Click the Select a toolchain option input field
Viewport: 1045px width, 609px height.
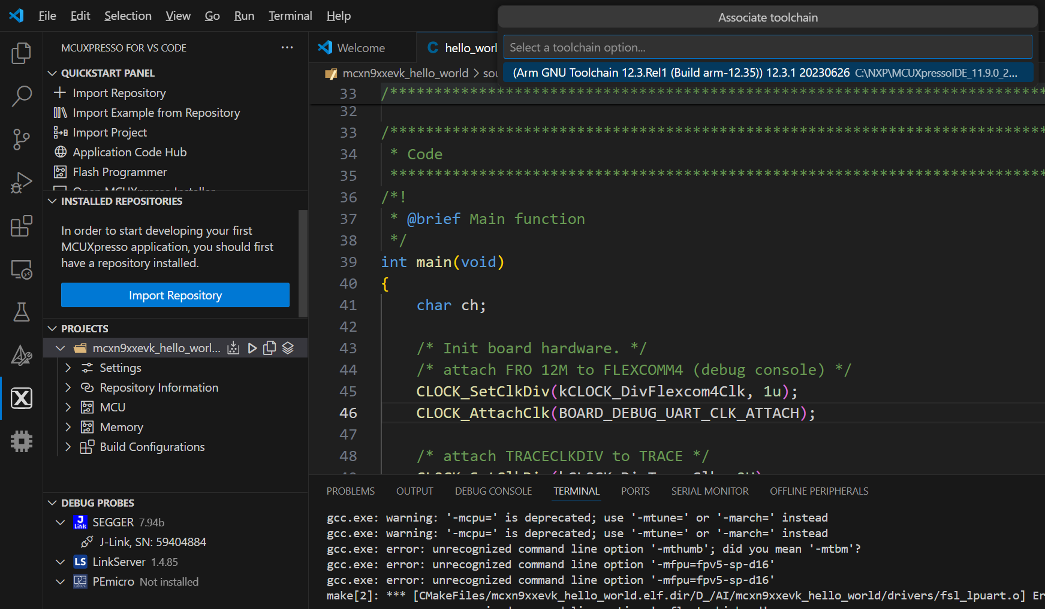[767, 47]
